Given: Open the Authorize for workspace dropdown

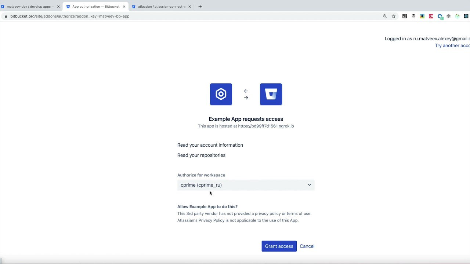Looking at the screenshot, I should click(246, 185).
